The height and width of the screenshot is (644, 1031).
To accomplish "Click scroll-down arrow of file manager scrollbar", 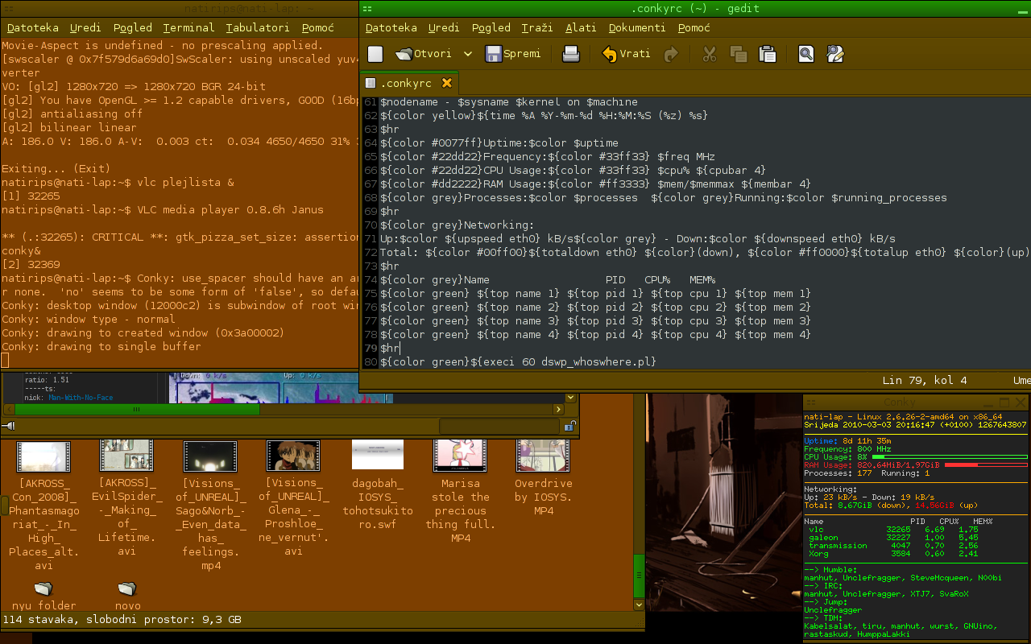I will [x=639, y=604].
